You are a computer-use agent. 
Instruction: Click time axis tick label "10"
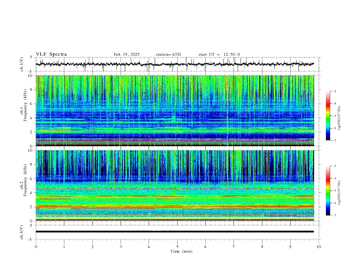319,247
